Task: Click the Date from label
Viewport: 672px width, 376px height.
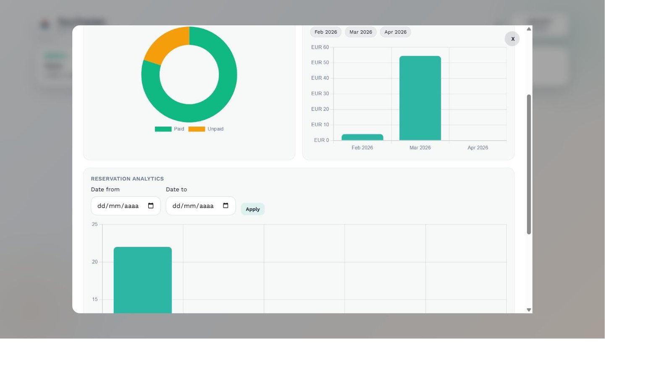Action: pyautogui.click(x=105, y=190)
